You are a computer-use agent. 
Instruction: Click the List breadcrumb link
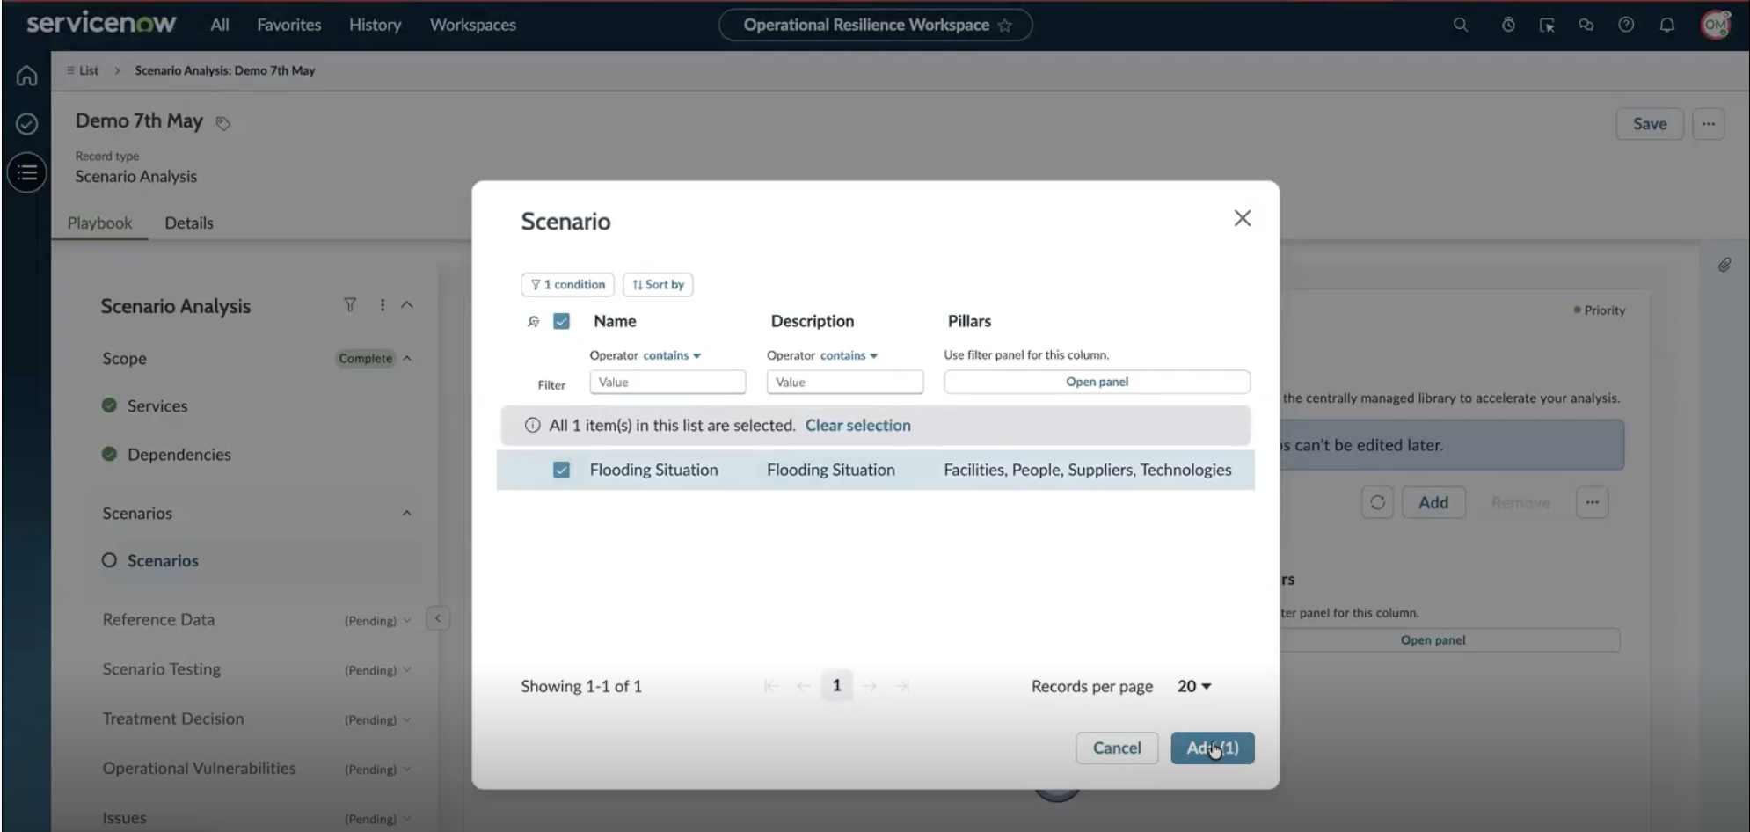coord(83,70)
